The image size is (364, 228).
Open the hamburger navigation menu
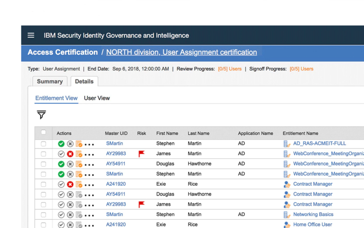[x=31, y=35]
